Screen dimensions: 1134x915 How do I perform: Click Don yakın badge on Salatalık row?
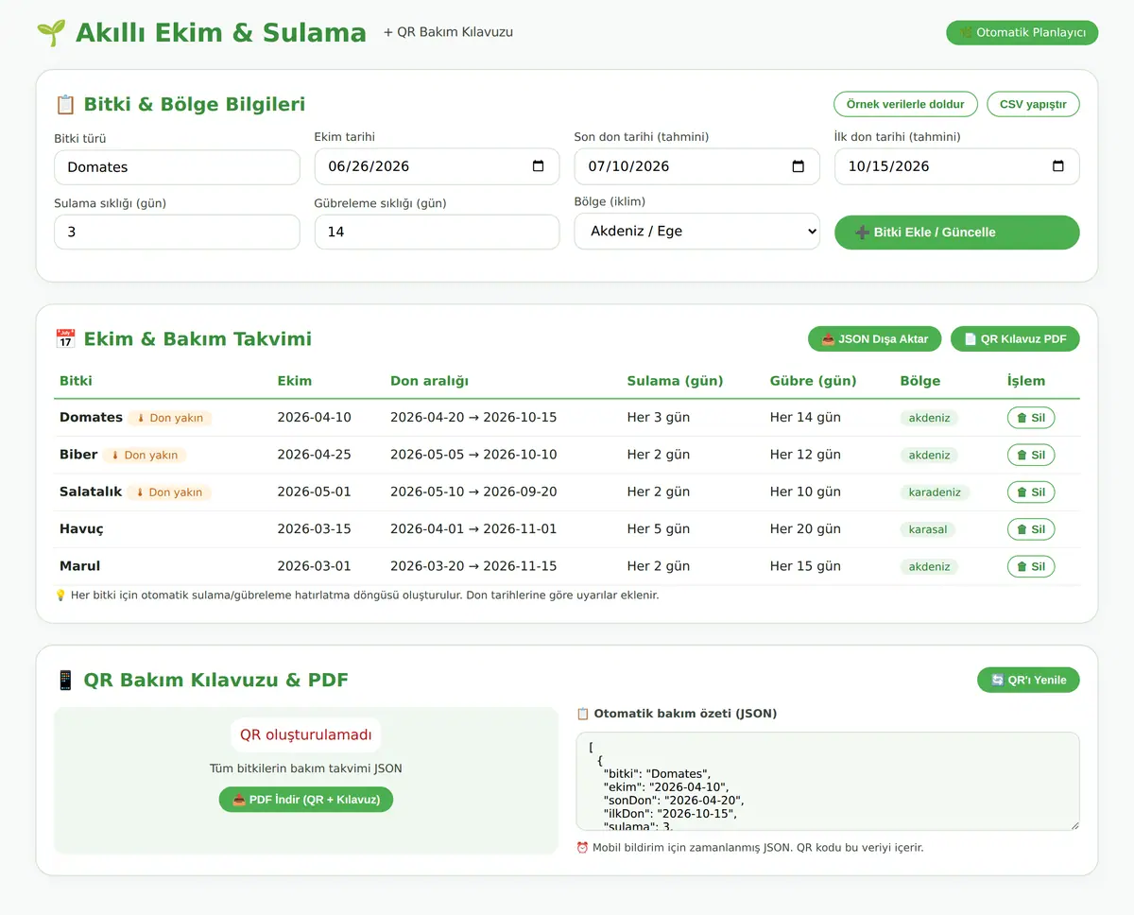170,492
